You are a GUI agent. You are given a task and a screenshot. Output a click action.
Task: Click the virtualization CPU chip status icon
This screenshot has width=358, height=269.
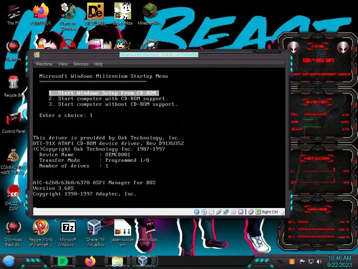coord(241,212)
